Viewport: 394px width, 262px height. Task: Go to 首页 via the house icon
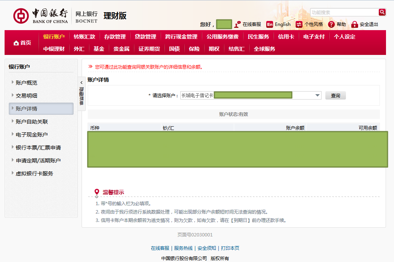click(16, 43)
